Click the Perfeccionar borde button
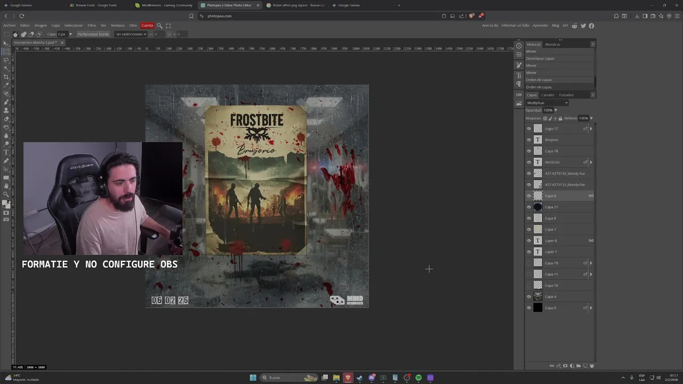 (x=93, y=34)
